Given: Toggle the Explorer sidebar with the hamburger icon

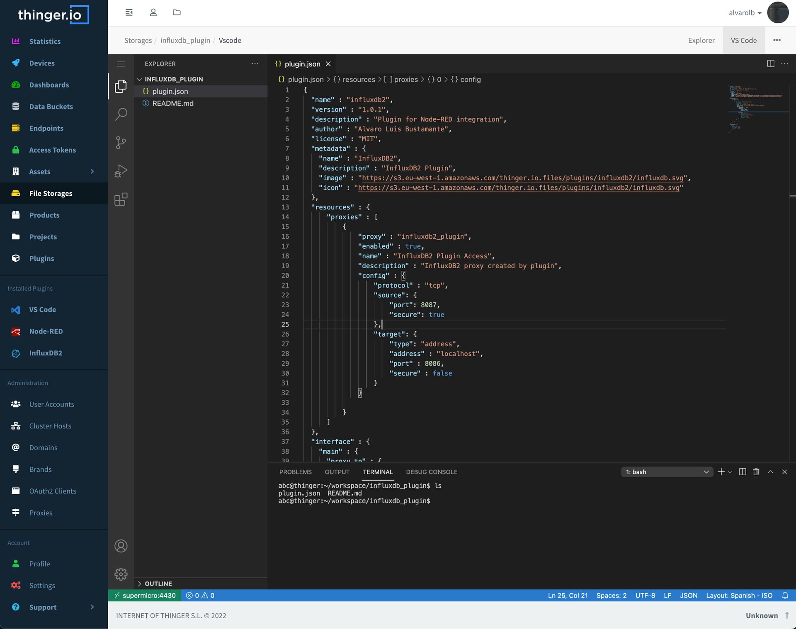Looking at the screenshot, I should [x=121, y=64].
